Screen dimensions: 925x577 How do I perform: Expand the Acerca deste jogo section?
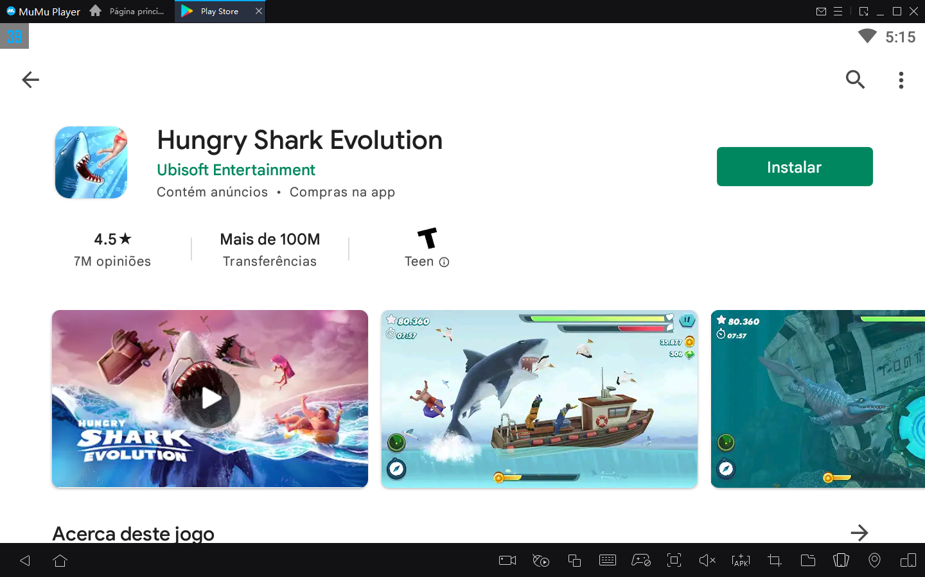pos(860,532)
